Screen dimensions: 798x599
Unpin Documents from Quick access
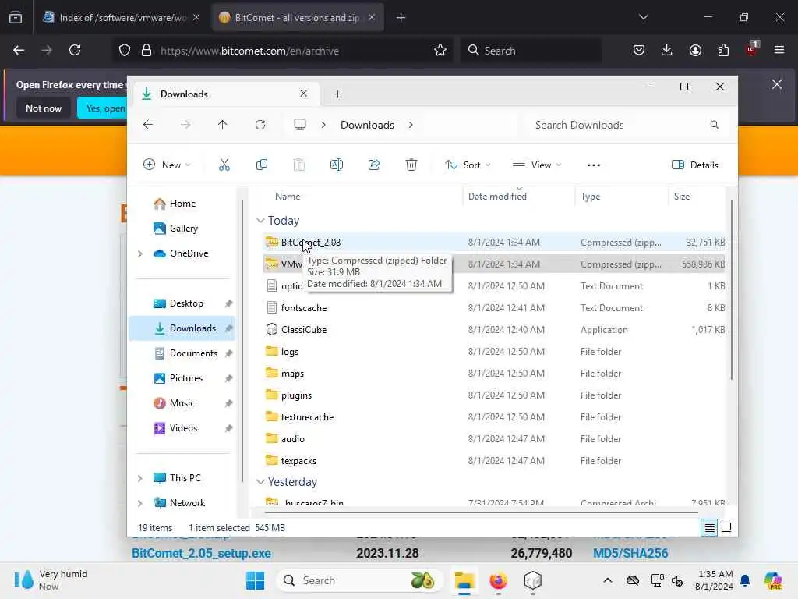tap(228, 353)
